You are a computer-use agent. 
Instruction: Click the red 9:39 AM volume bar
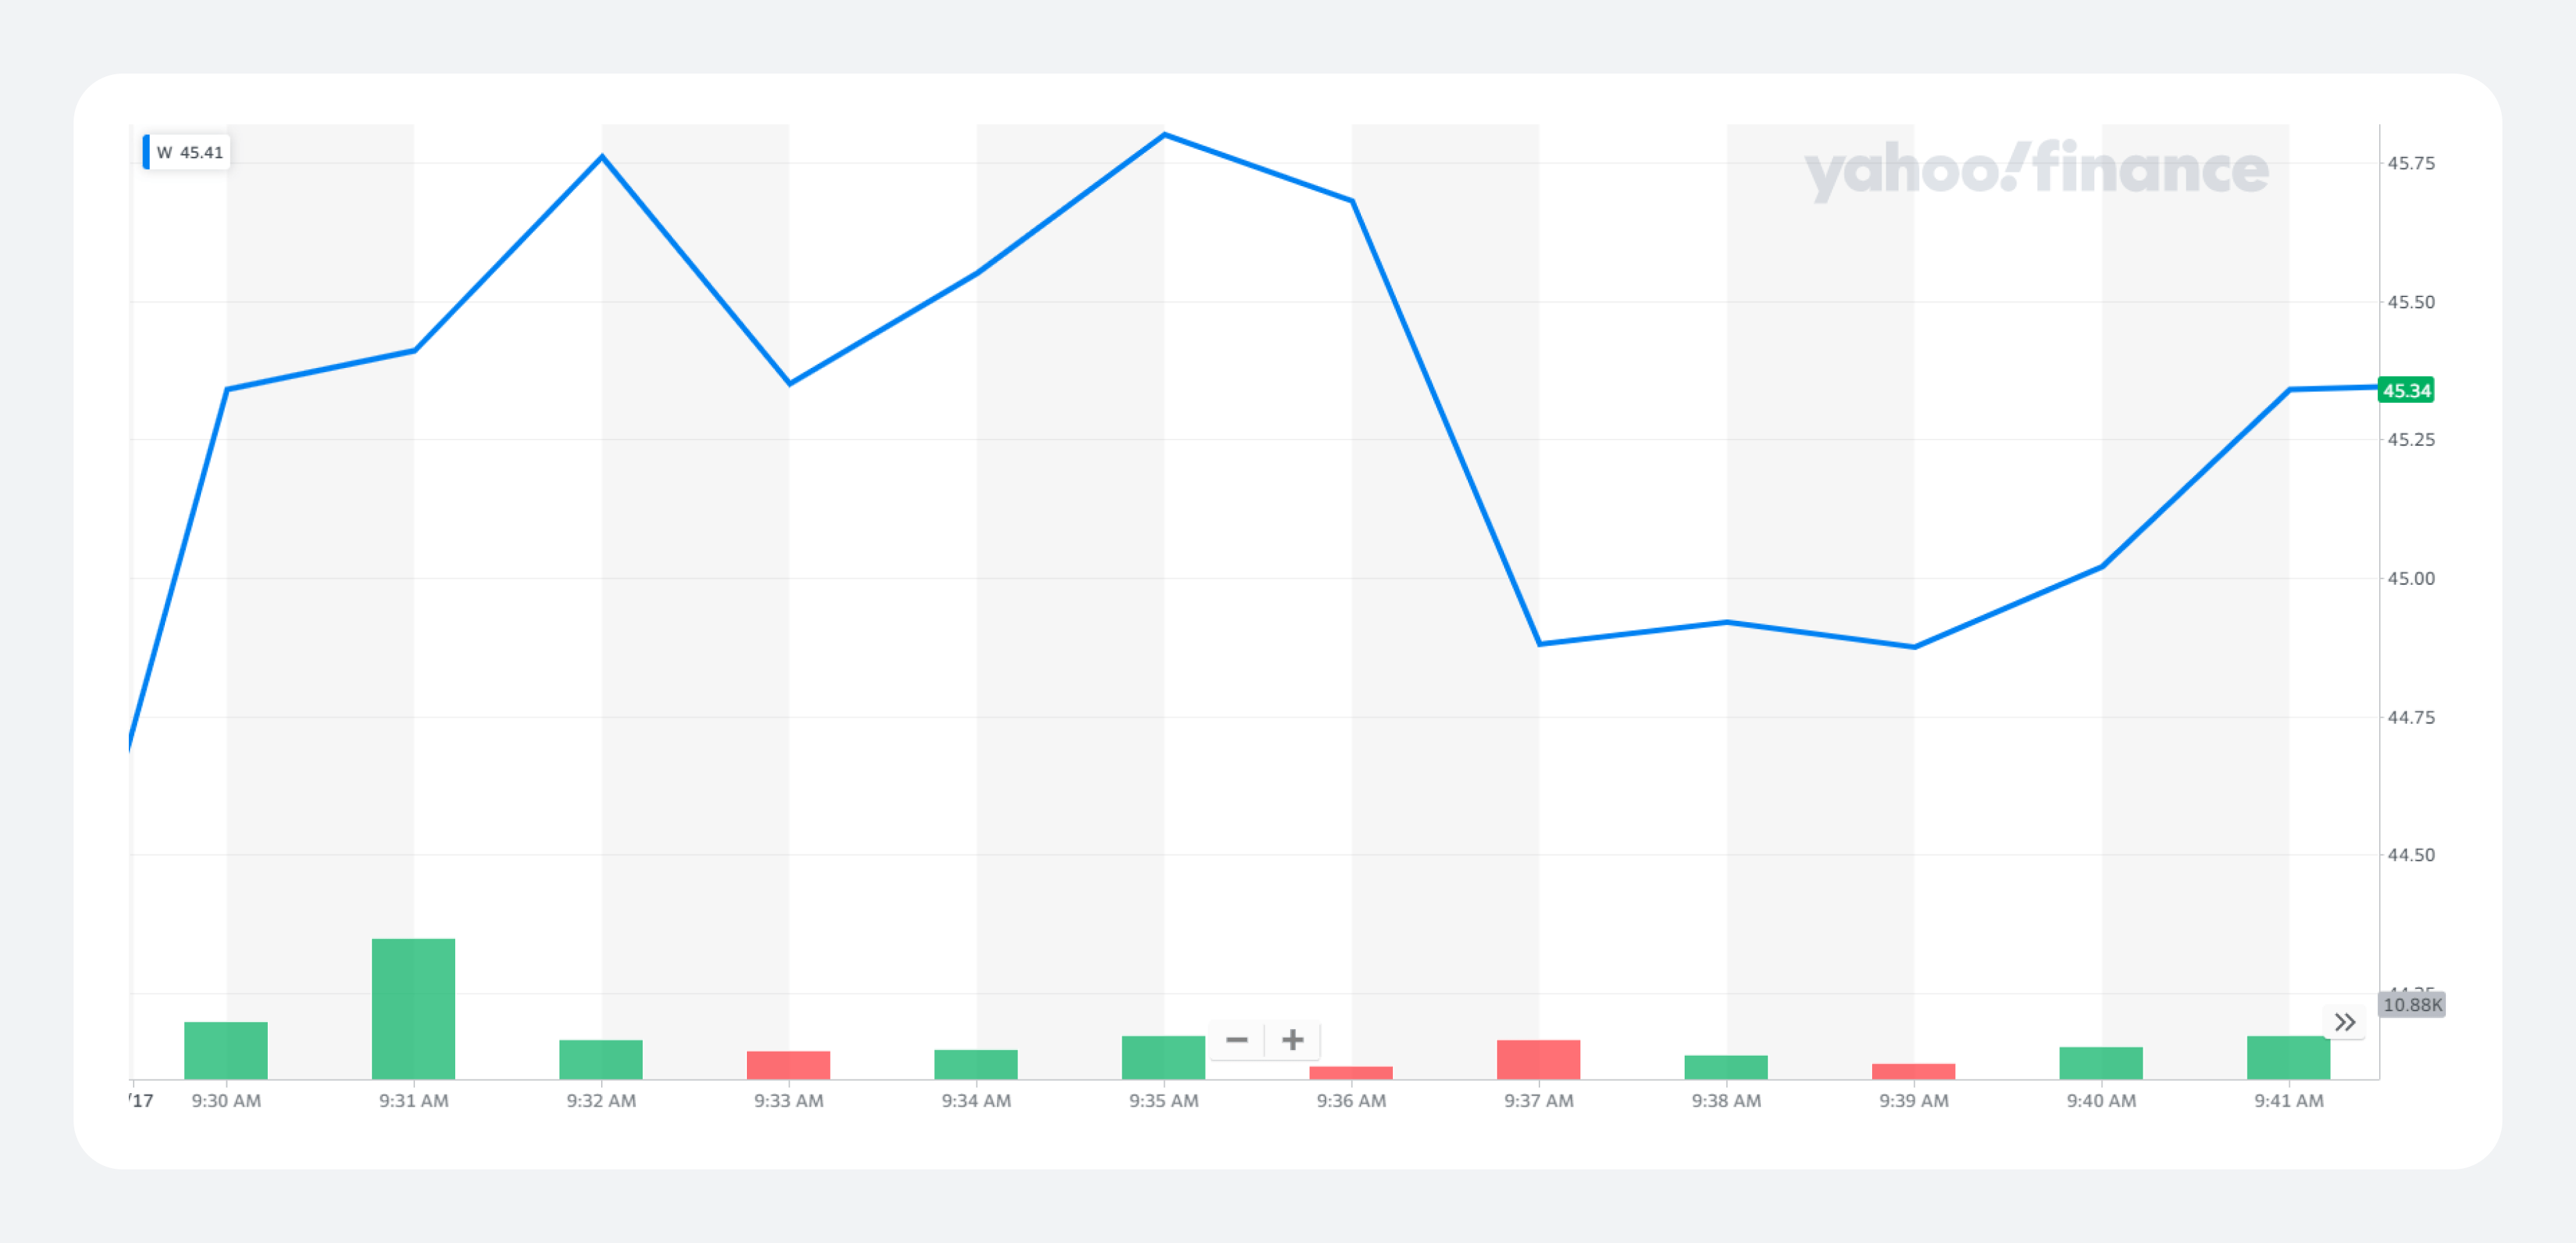[1913, 1071]
